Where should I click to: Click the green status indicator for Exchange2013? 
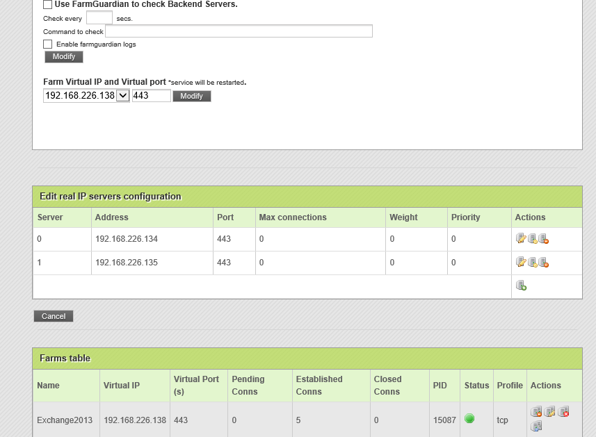[x=469, y=418]
